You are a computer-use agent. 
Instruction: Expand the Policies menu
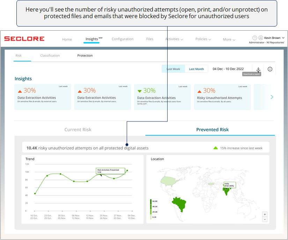[203, 39]
